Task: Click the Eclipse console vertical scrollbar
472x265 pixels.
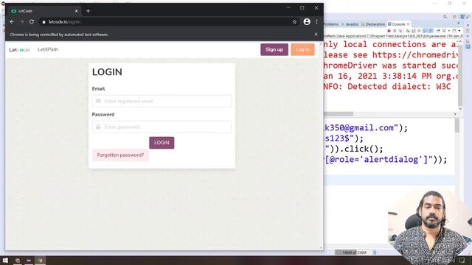Action: [460, 75]
